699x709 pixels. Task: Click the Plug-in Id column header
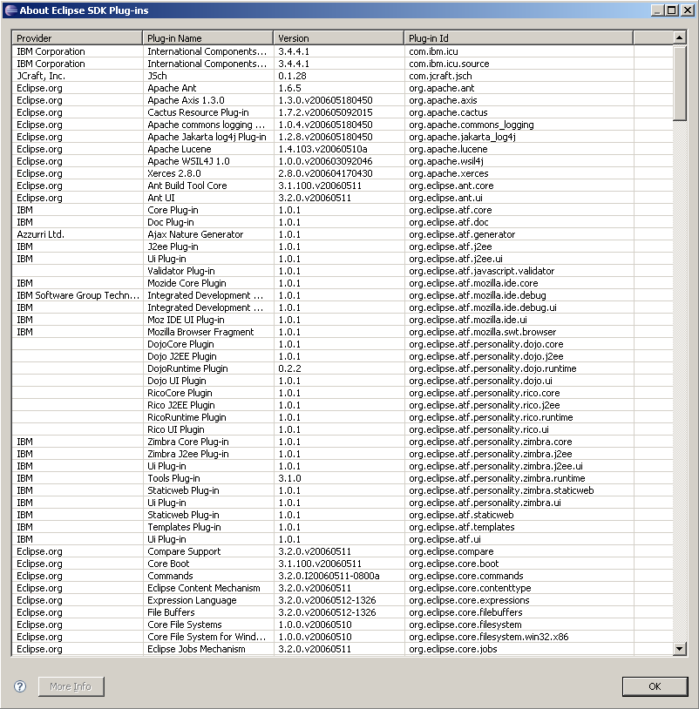pos(519,38)
